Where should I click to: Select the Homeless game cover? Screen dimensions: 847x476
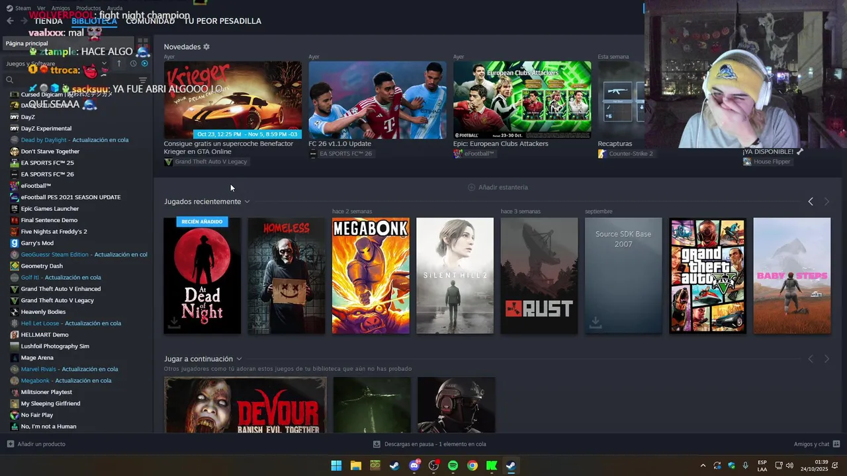(x=287, y=276)
